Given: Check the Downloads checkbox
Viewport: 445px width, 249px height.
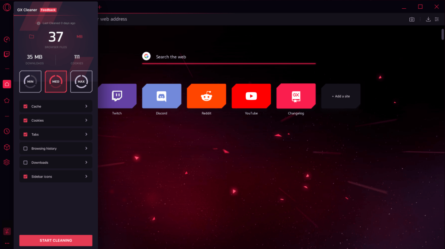Looking at the screenshot, I should pyautogui.click(x=25, y=163).
